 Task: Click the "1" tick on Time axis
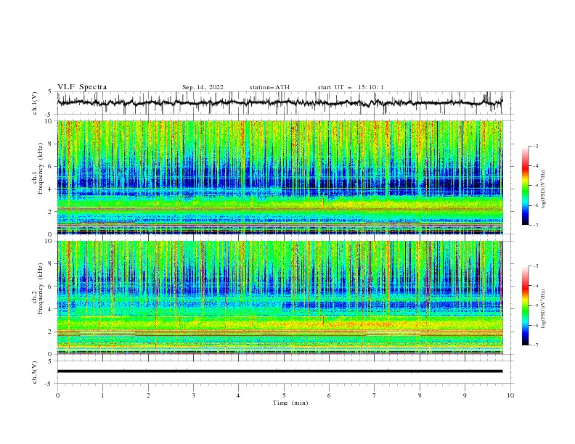point(102,395)
